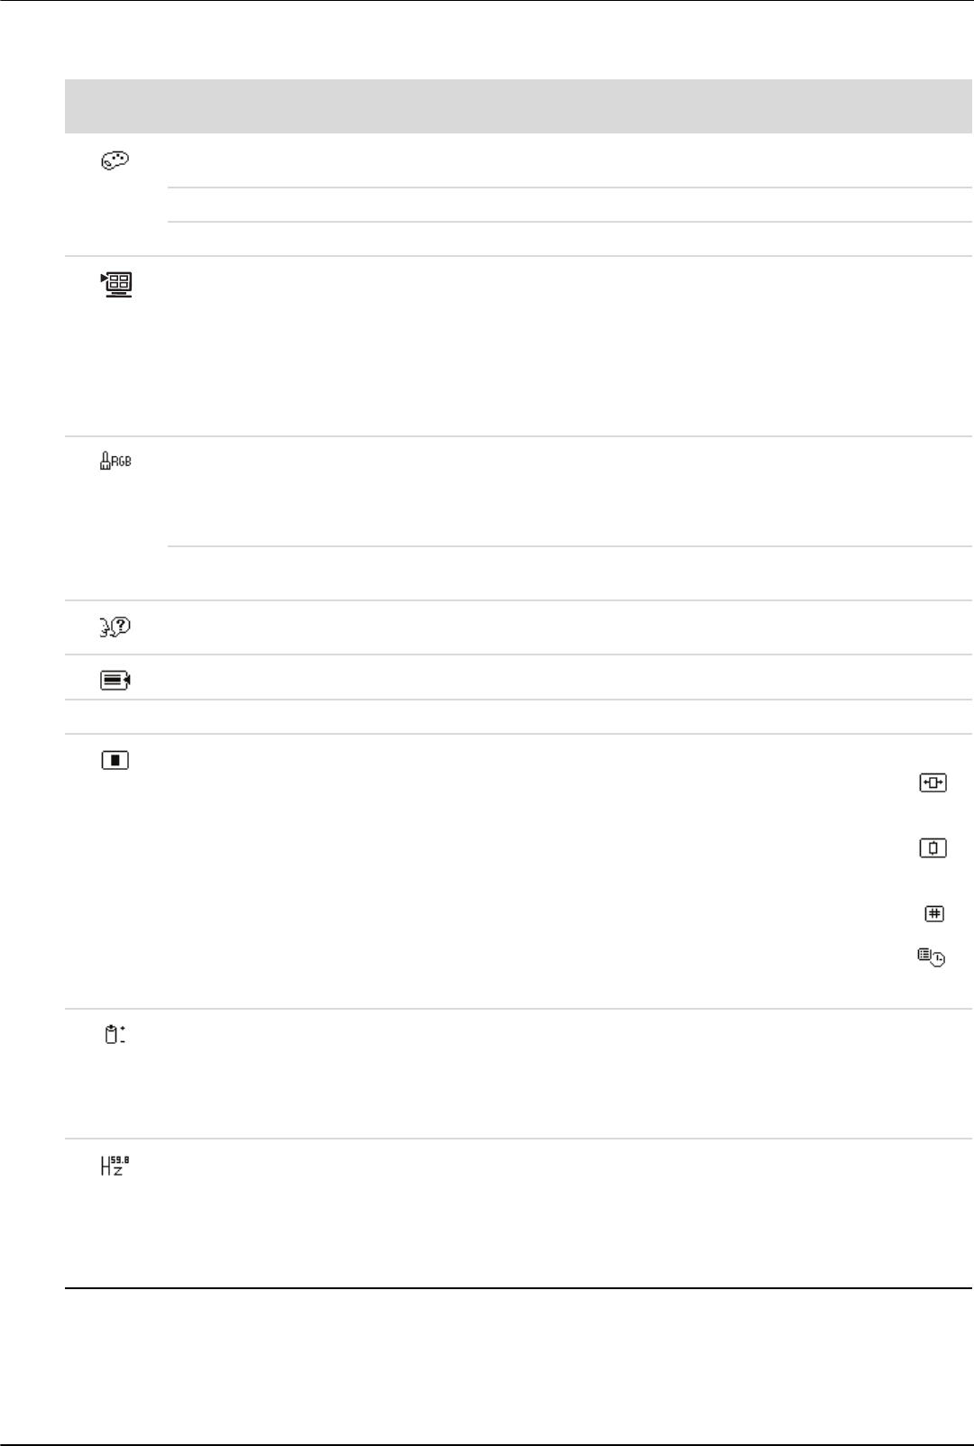This screenshot has width=974, height=1446.
Task: Select the lower sub-row in the RGB lock section
Action: click(x=568, y=573)
